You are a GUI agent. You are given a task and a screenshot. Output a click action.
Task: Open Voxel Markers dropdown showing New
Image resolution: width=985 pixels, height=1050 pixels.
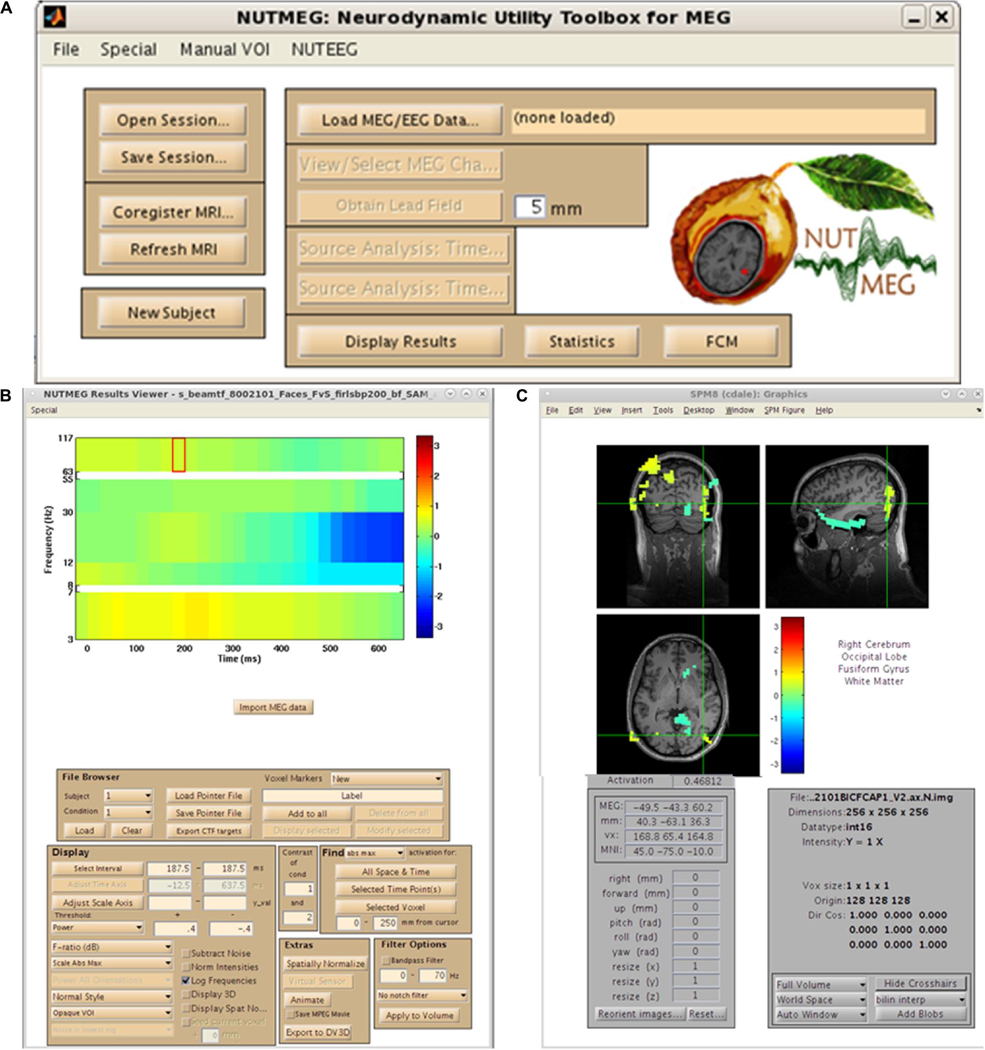(386, 779)
